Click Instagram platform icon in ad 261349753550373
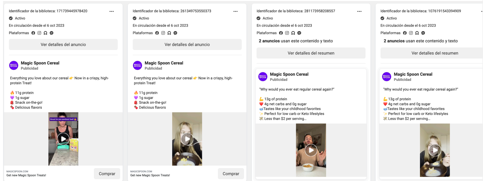This screenshot has width=483, height=181. [163, 33]
